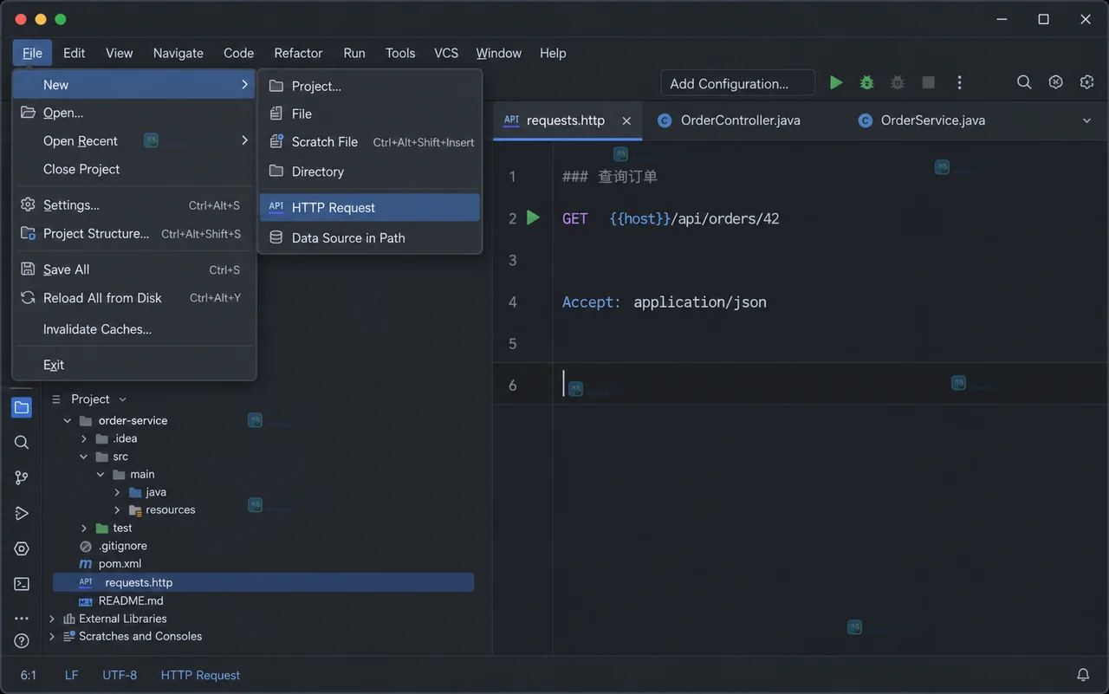
Task: Expand the resources folder arrow
Action: 117,509
